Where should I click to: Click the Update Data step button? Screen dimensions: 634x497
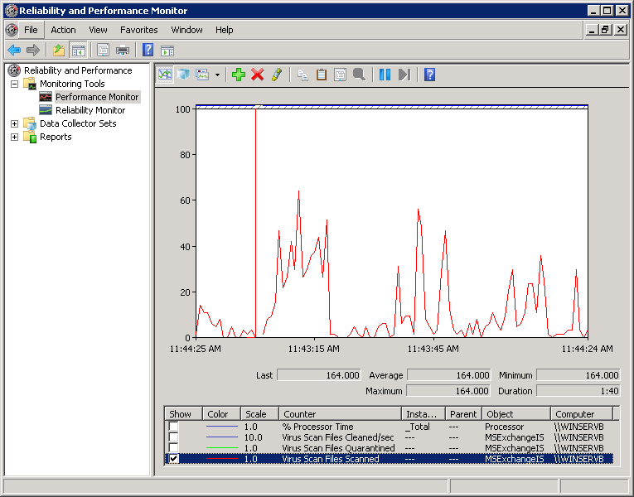[404, 75]
